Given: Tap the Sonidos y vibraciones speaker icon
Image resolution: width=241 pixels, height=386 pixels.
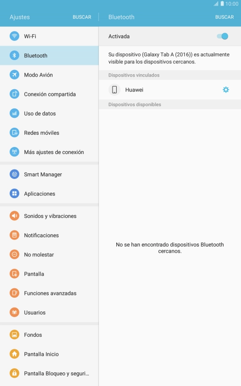Looking at the screenshot, I should click(x=15, y=216).
